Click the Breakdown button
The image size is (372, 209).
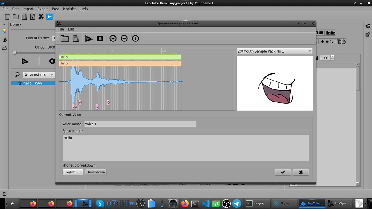(x=95, y=172)
